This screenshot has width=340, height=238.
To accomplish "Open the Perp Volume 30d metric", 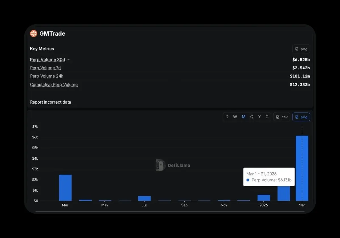I will point(47,60).
